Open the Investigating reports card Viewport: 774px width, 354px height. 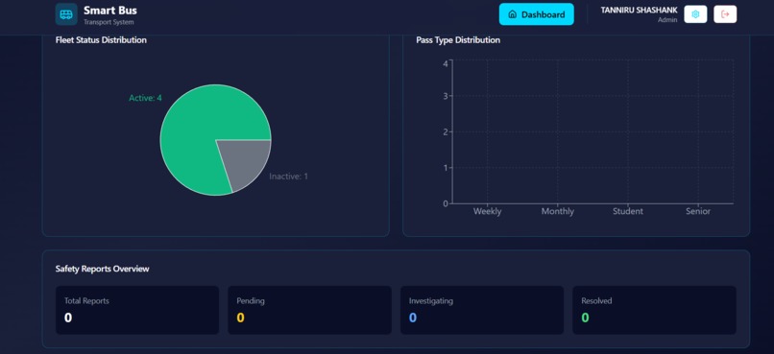pos(482,310)
